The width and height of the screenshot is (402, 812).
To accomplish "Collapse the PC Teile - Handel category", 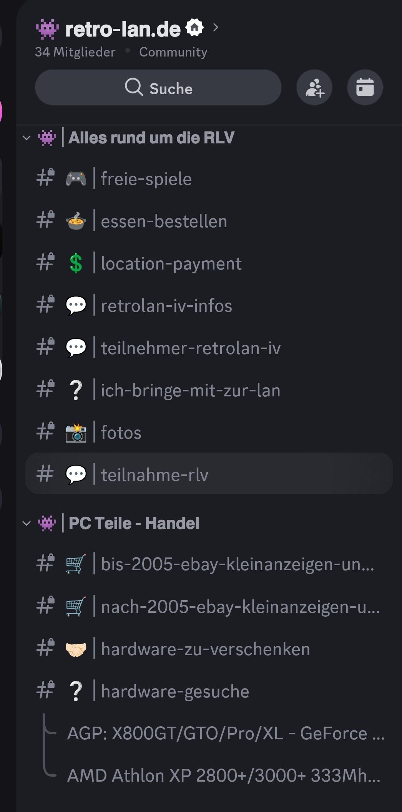I will coord(27,523).
